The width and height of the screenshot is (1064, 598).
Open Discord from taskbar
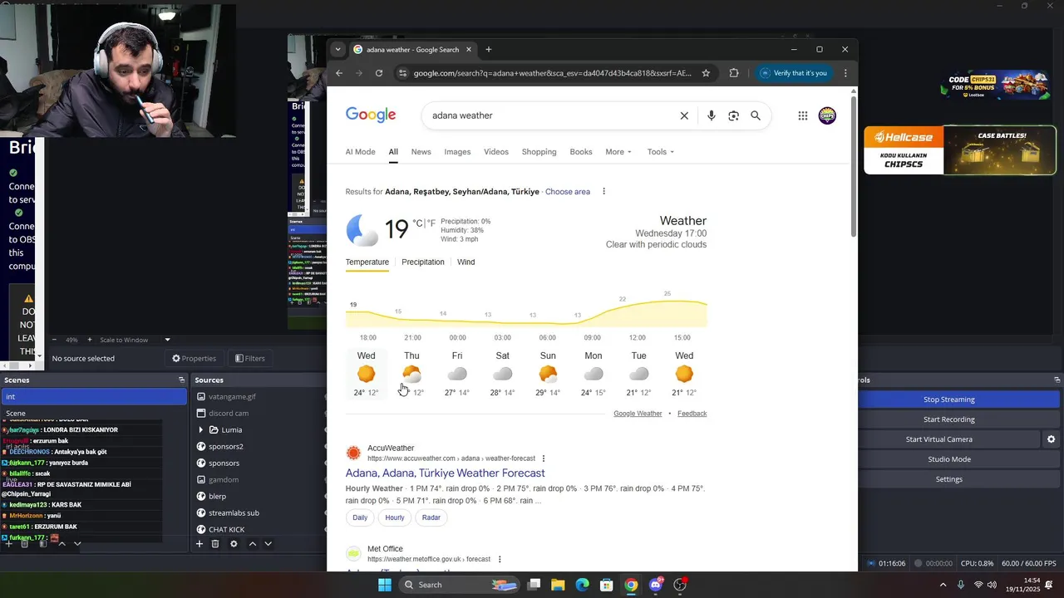(655, 585)
